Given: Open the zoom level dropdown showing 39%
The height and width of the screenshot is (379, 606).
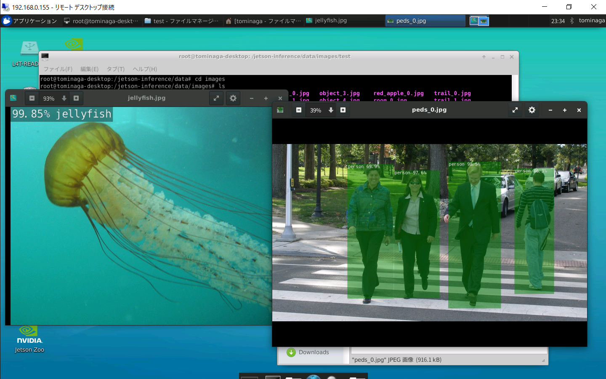Looking at the screenshot, I should pyautogui.click(x=331, y=110).
